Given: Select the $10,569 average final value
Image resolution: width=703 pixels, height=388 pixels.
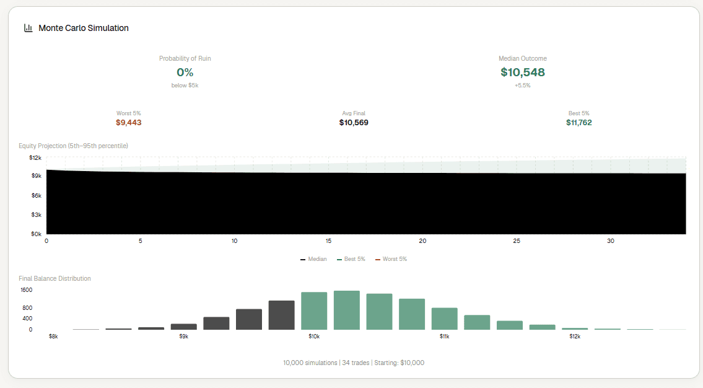Looking at the screenshot, I should tap(354, 123).
